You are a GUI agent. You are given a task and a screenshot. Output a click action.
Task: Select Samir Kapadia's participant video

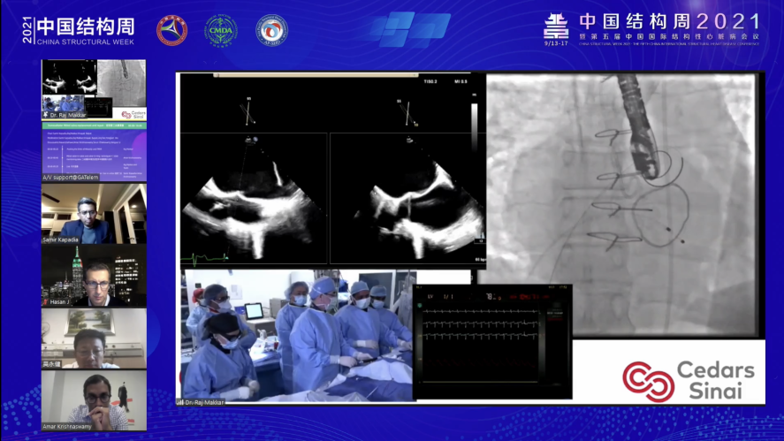pos(94,214)
